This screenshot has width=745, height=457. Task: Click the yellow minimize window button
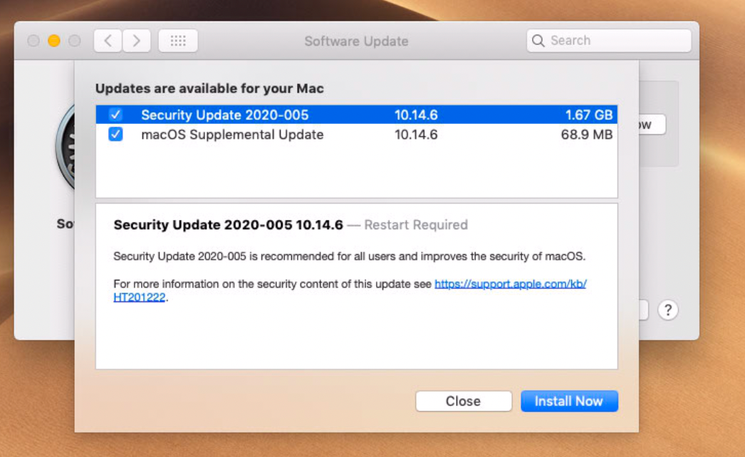[x=54, y=41]
